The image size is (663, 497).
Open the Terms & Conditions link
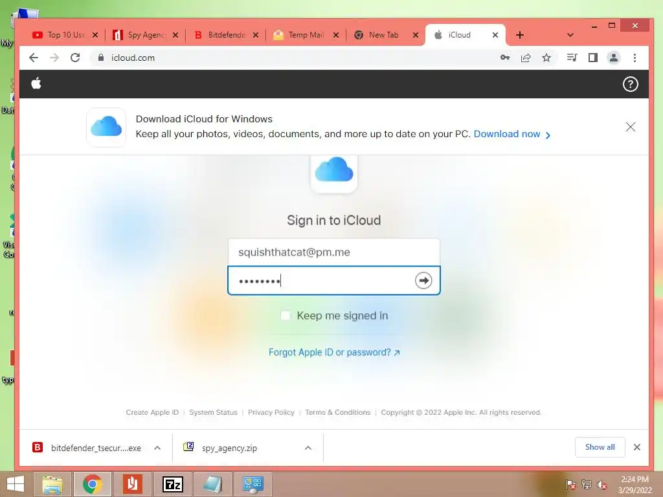(338, 412)
